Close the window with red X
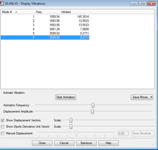Viewport: 158px width, 150px height. pyautogui.click(x=151, y=4)
